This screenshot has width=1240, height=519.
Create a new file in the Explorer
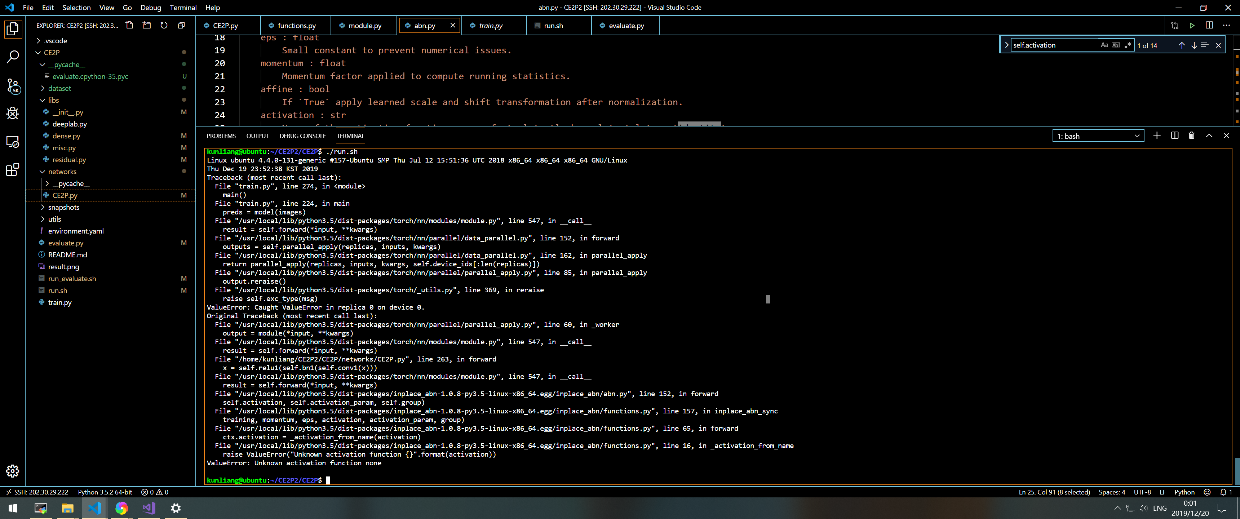pos(129,26)
